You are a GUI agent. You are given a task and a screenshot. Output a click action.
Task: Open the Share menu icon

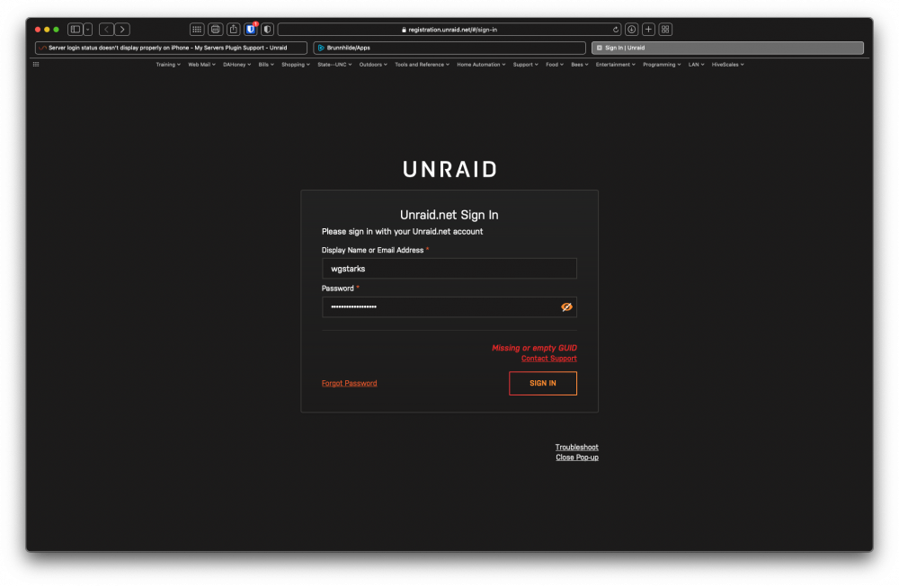pyautogui.click(x=234, y=30)
